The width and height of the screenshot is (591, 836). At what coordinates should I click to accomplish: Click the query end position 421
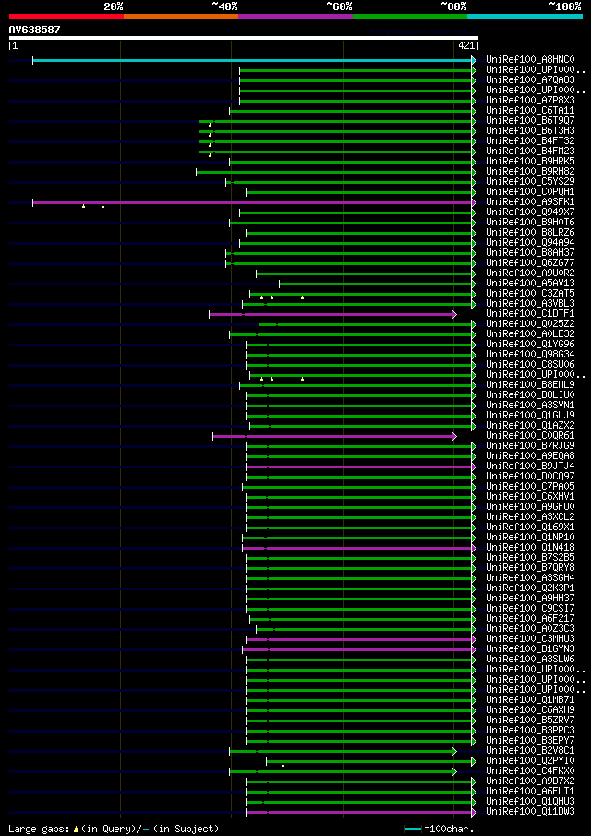tap(466, 46)
